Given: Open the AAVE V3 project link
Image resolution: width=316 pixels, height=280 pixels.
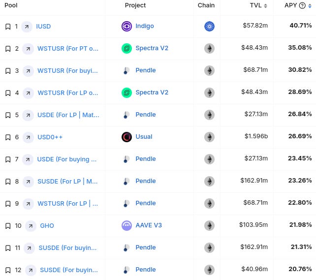Looking at the screenshot, I should 149,225.
